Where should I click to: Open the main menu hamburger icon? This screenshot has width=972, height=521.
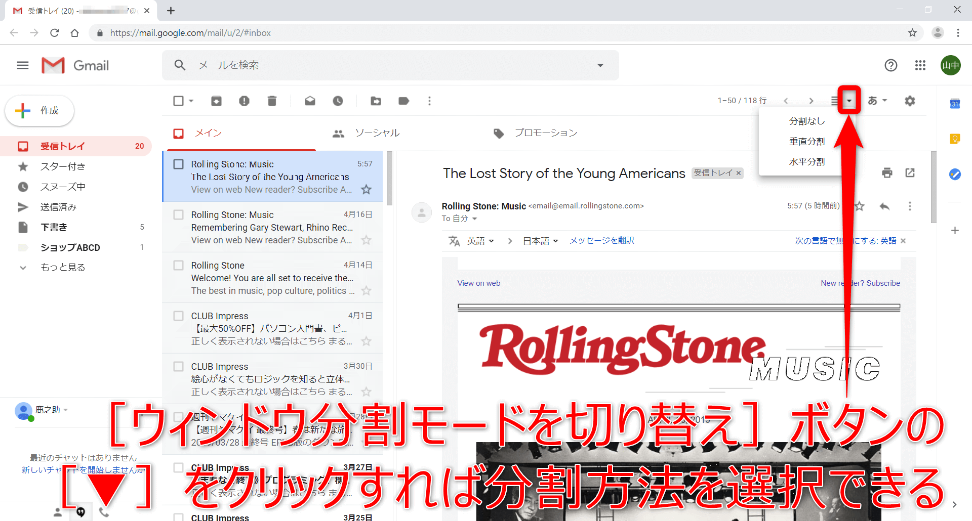pyautogui.click(x=23, y=65)
